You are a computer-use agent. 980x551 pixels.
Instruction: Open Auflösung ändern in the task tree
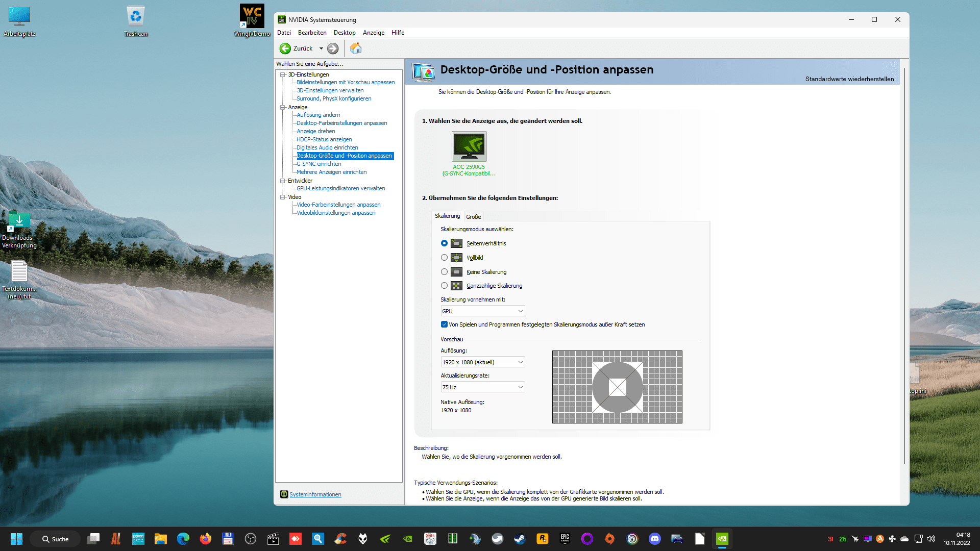(318, 115)
